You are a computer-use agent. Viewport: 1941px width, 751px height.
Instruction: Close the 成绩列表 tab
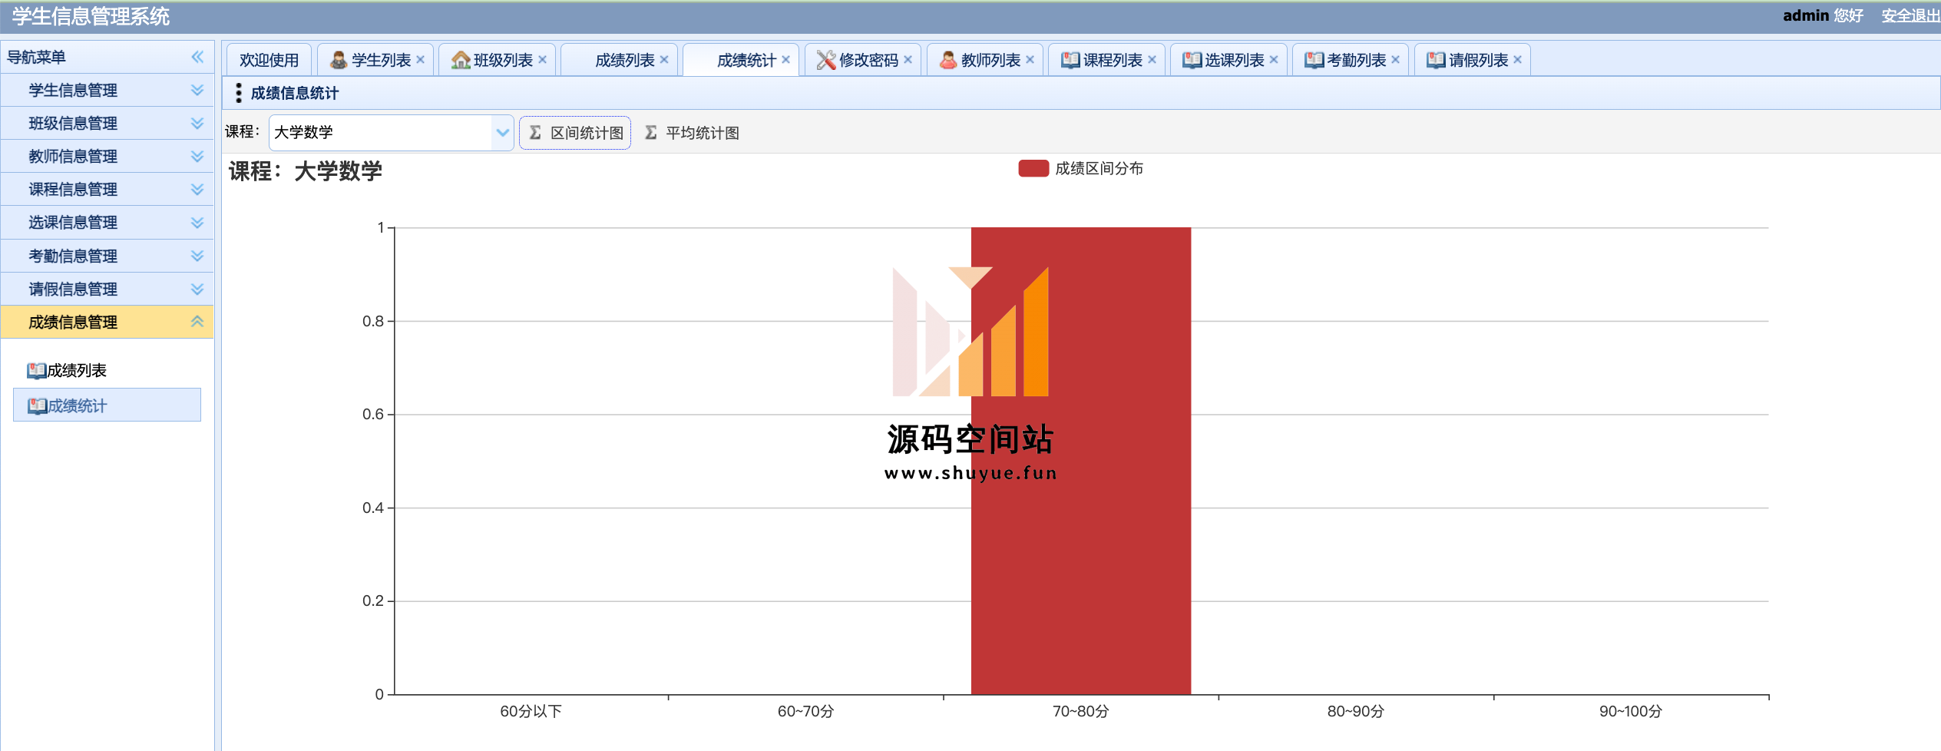tap(664, 60)
